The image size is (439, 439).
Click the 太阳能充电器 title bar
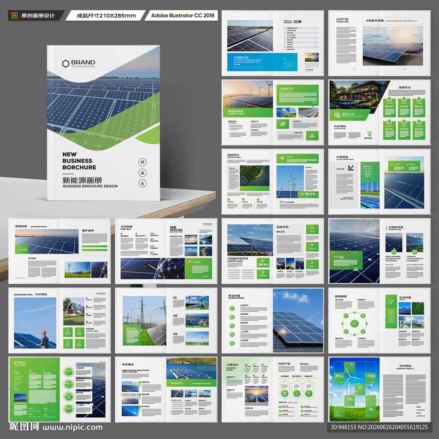(x=393, y=21)
